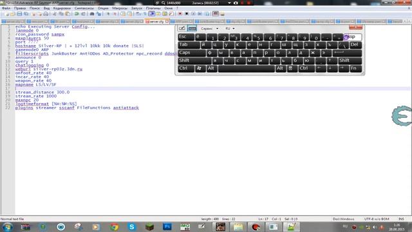Switch to handwriting input mode icon

(x=182, y=28)
